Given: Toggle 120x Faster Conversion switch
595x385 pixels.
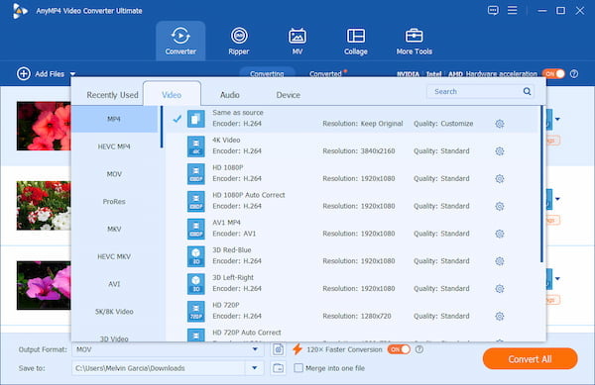Looking at the screenshot, I should point(399,349).
